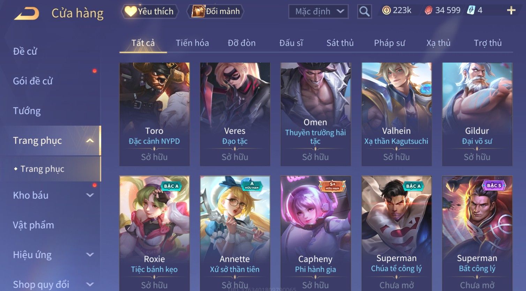The image size is (526, 291).
Task: Click the gold coin balance icon
Action: (386, 10)
